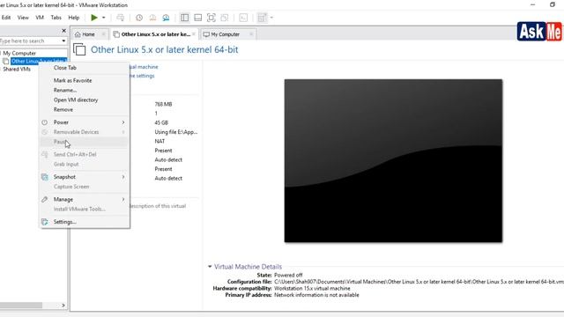Click the console view toolbar icon
This screenshot has width=564, height=317.
point(243,18)
